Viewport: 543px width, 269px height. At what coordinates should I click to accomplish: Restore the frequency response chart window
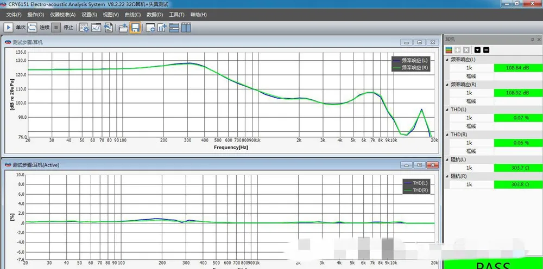click(x=419, y=42)
